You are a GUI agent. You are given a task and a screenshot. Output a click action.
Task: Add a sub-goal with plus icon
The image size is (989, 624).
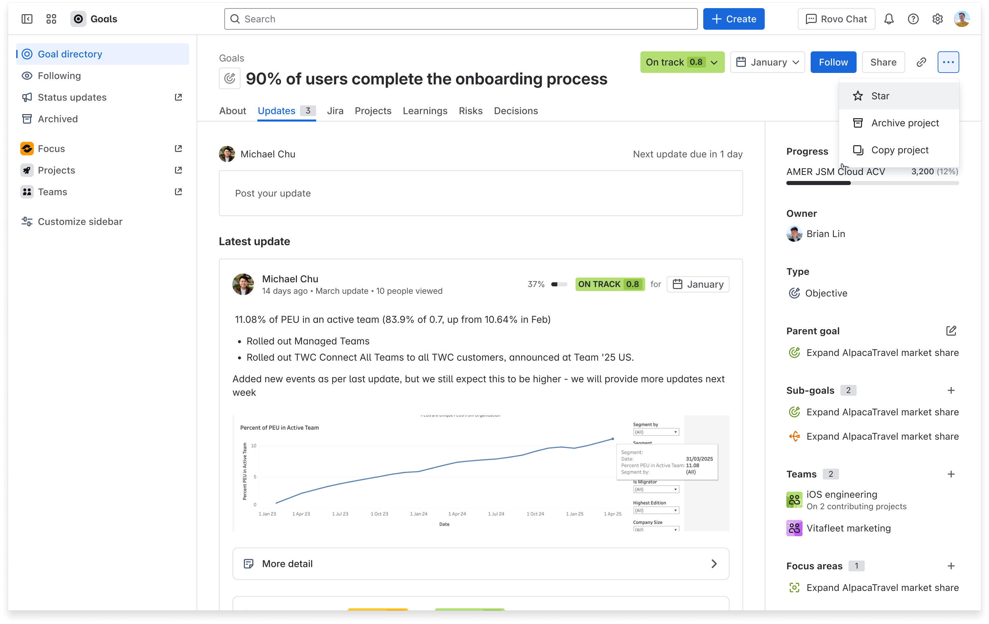(x=951, y=390)
